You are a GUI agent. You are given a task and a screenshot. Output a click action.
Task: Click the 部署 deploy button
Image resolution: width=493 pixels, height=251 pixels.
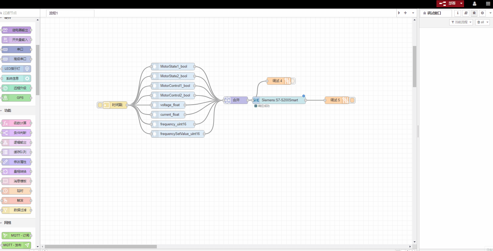click(x=447, y=3)
